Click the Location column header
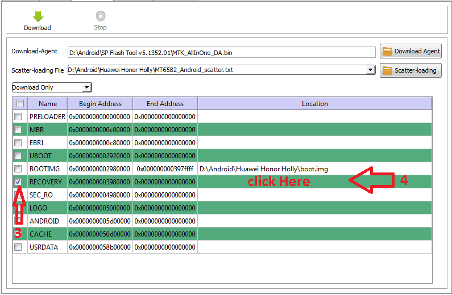This screenshot has height=295, width=452. coord(314,104)
